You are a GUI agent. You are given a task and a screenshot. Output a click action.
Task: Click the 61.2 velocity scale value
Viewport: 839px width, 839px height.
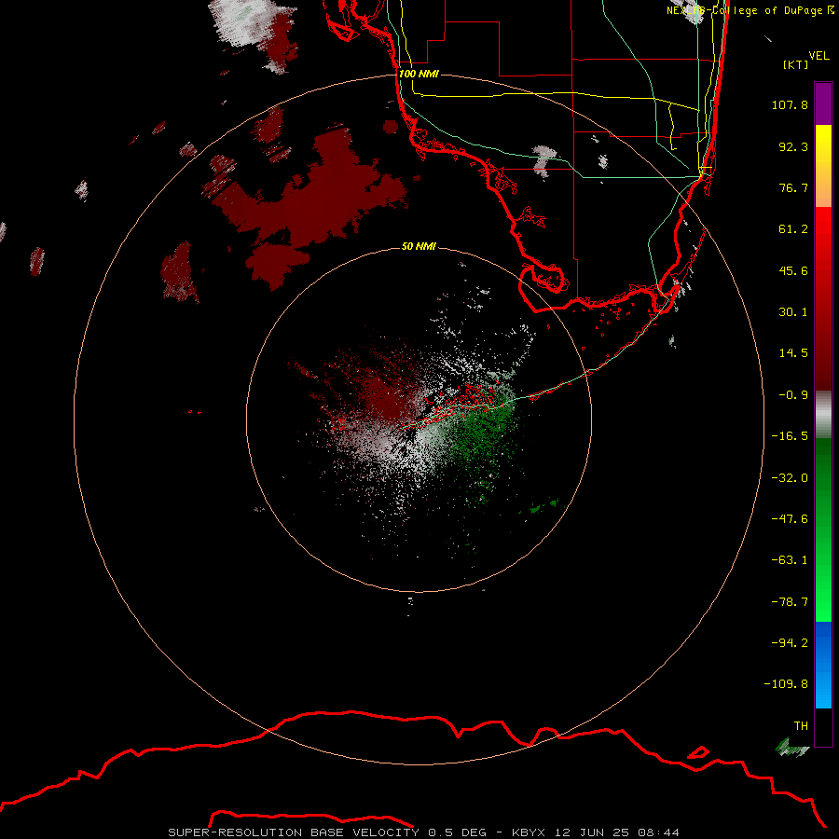(793, 229)
